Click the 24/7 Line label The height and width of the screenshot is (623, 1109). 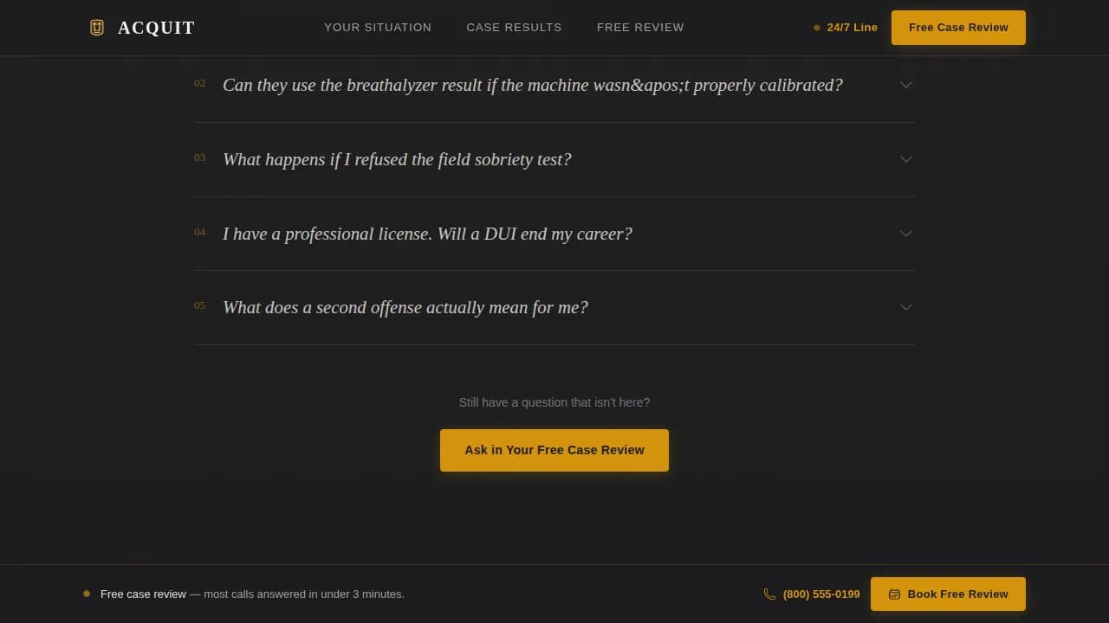click(852, 28)
